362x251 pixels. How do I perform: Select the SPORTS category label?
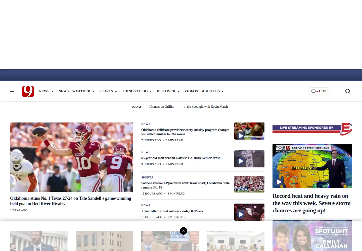pos(147,177)
